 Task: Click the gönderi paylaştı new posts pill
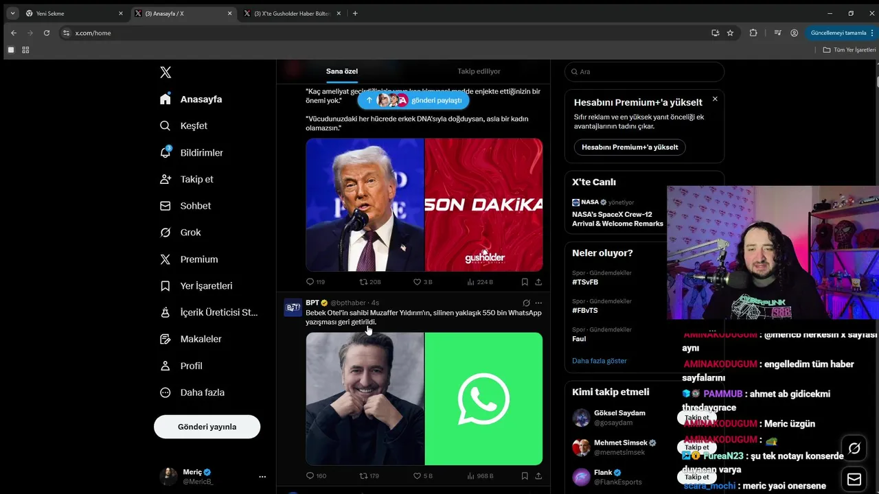pyautogui.click(x=413, y=100)
